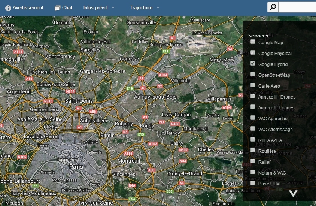Enable the Base ULM checkbox
Image resolution: width=316 pixels, height=206 pixels.
click(x=252, y=183)
